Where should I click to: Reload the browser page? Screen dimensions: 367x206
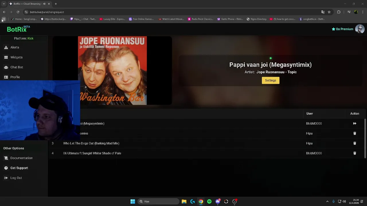tap(18, 12)
